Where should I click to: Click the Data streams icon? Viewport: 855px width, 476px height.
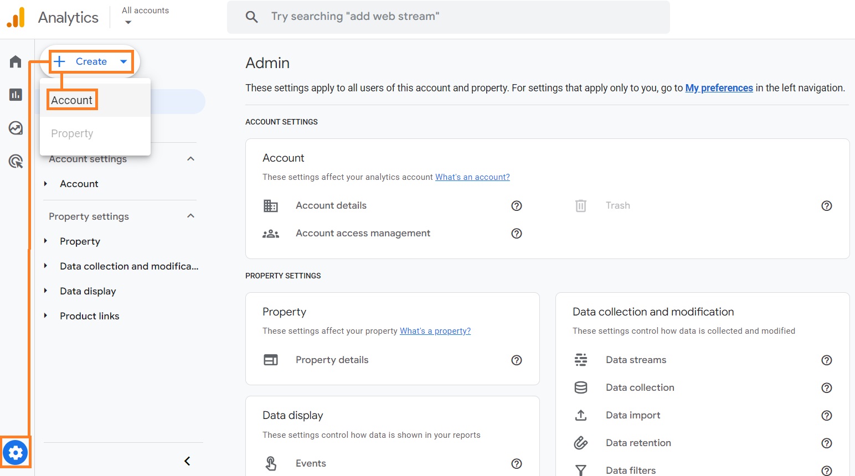(581, 360)
